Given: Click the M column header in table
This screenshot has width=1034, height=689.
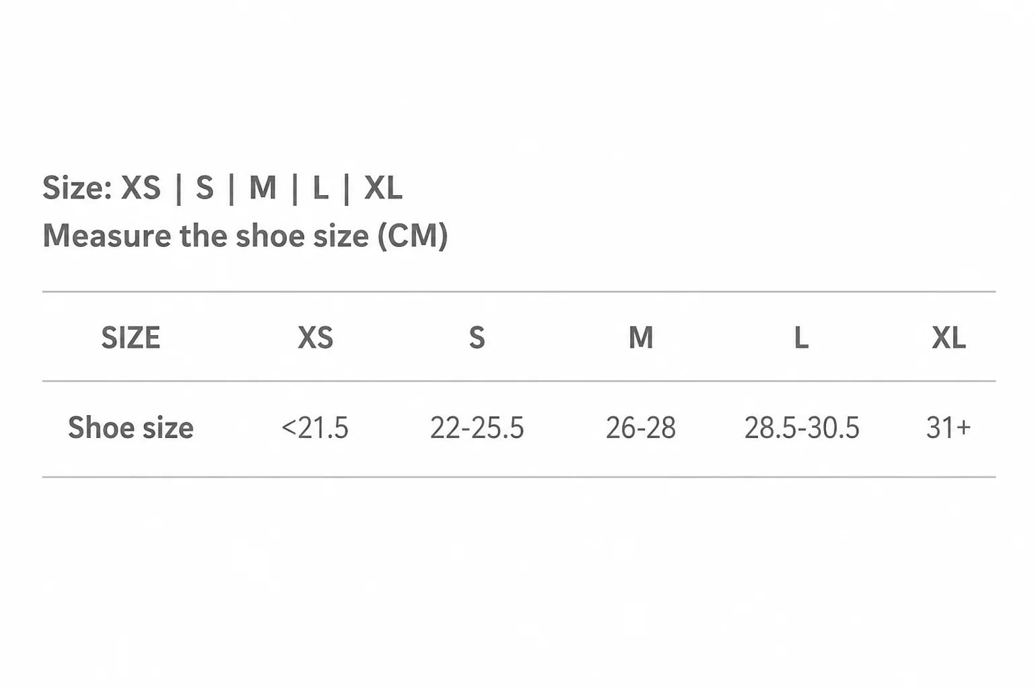Looking at the screenshot, I should pos(641,338).
